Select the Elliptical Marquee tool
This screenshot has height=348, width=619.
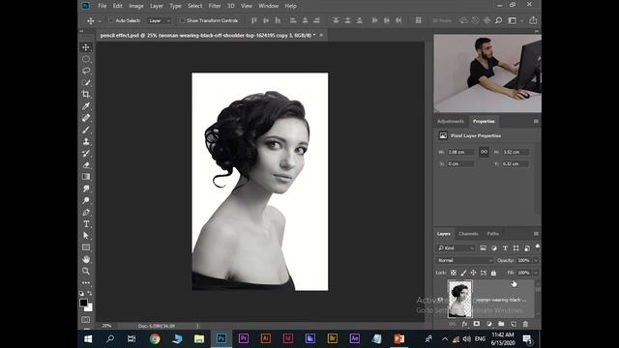[x=86, y=59]
